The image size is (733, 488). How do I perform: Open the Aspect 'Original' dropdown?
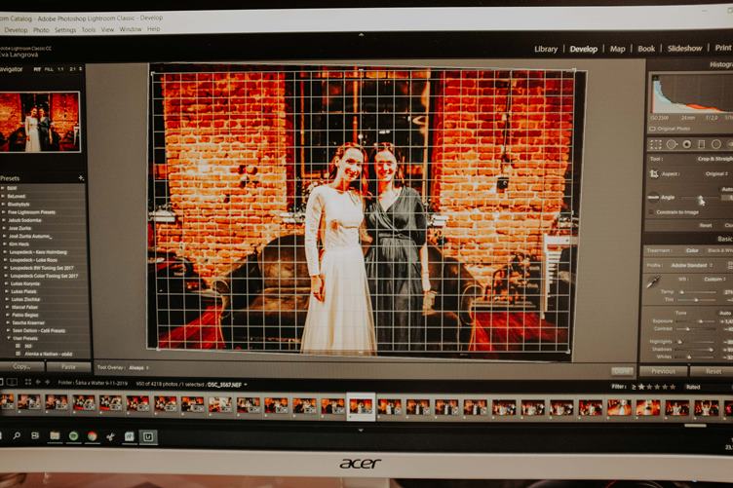point(716,174)
